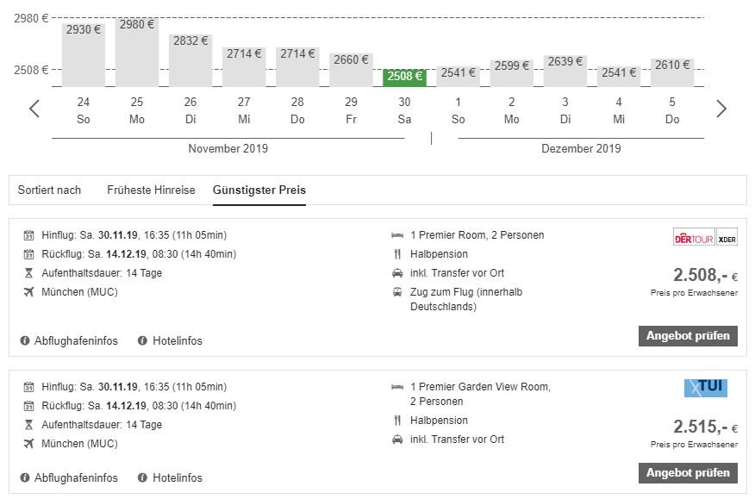
Task: Click the DERTOUR provider logo
Action: [x=704, y=236]
